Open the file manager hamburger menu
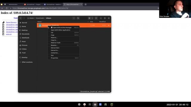This screenshot has height=107, width=191. coord(96,18)
